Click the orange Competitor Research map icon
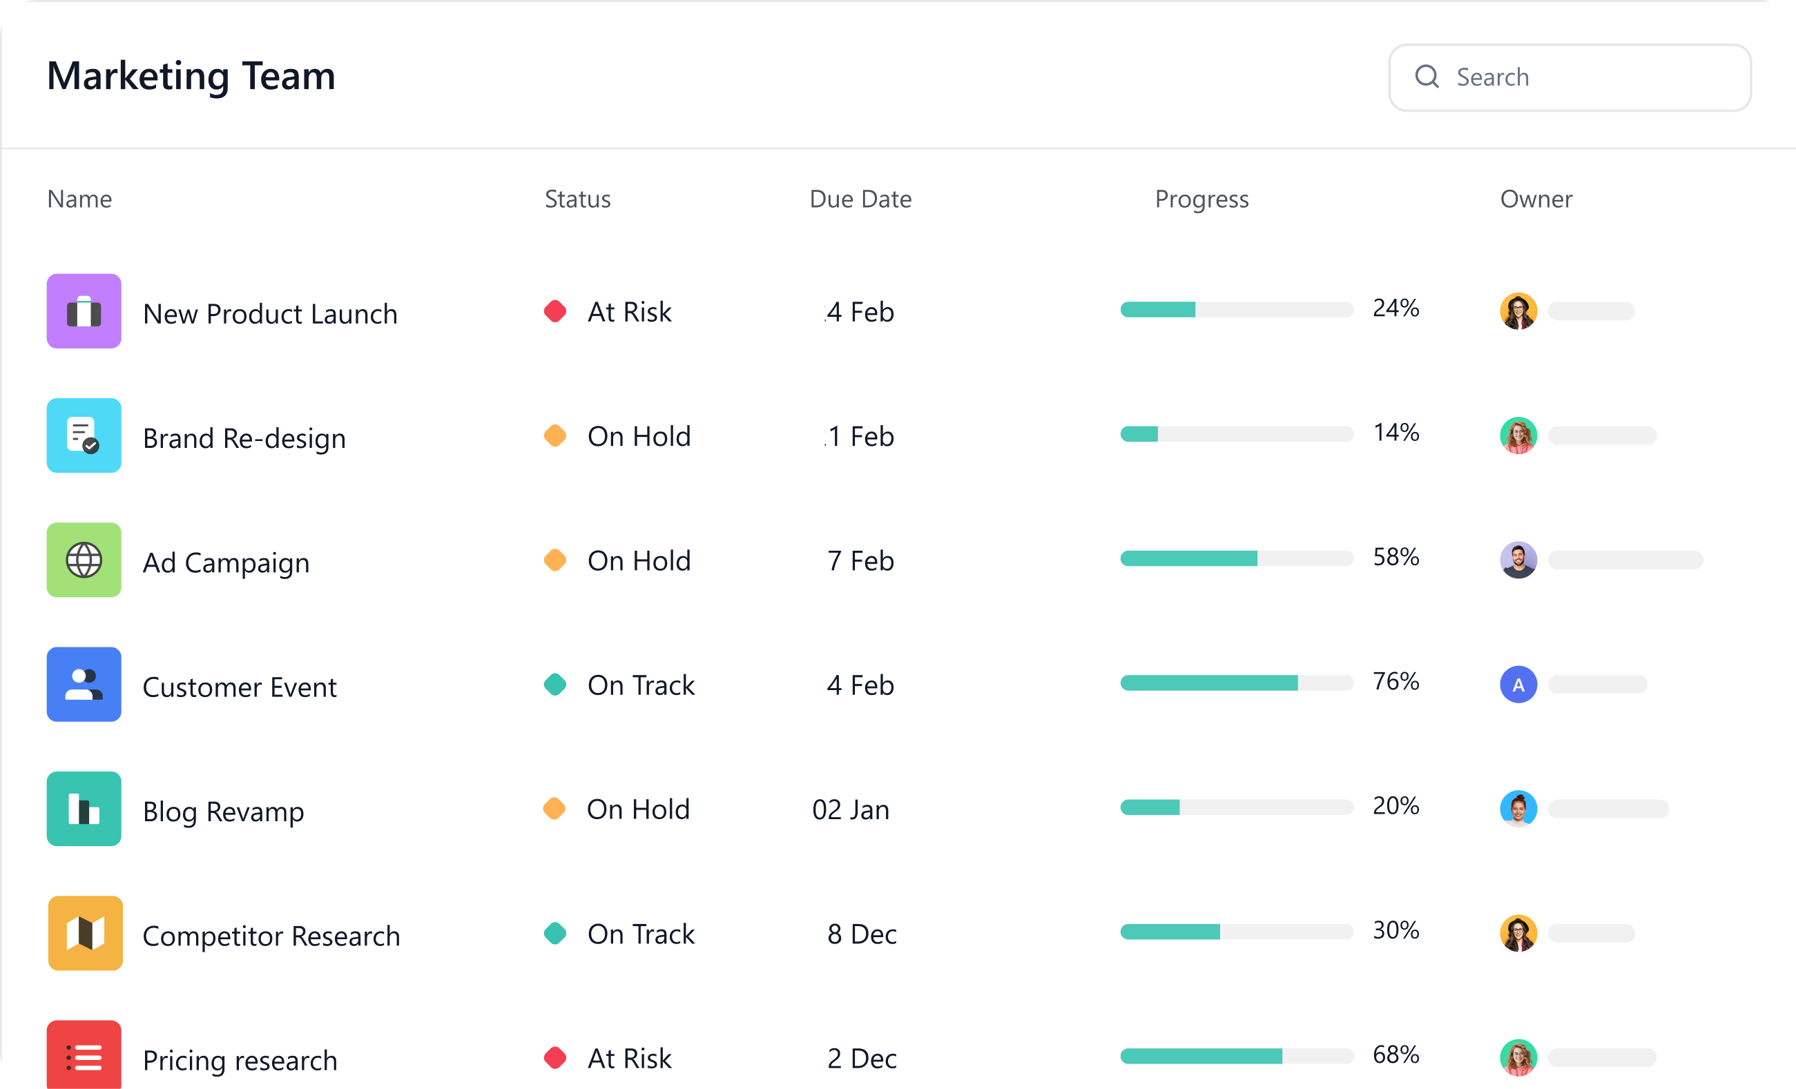Screen dimensions: 1796x1089 (x=86, y=933)
